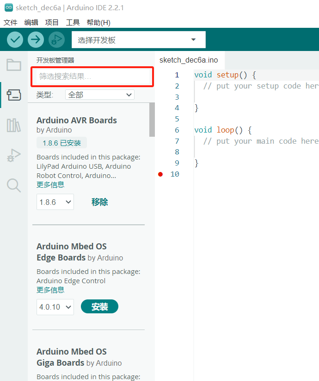
Task: Toggle the breakpoint dot at line 10
Action: (160, 174)
